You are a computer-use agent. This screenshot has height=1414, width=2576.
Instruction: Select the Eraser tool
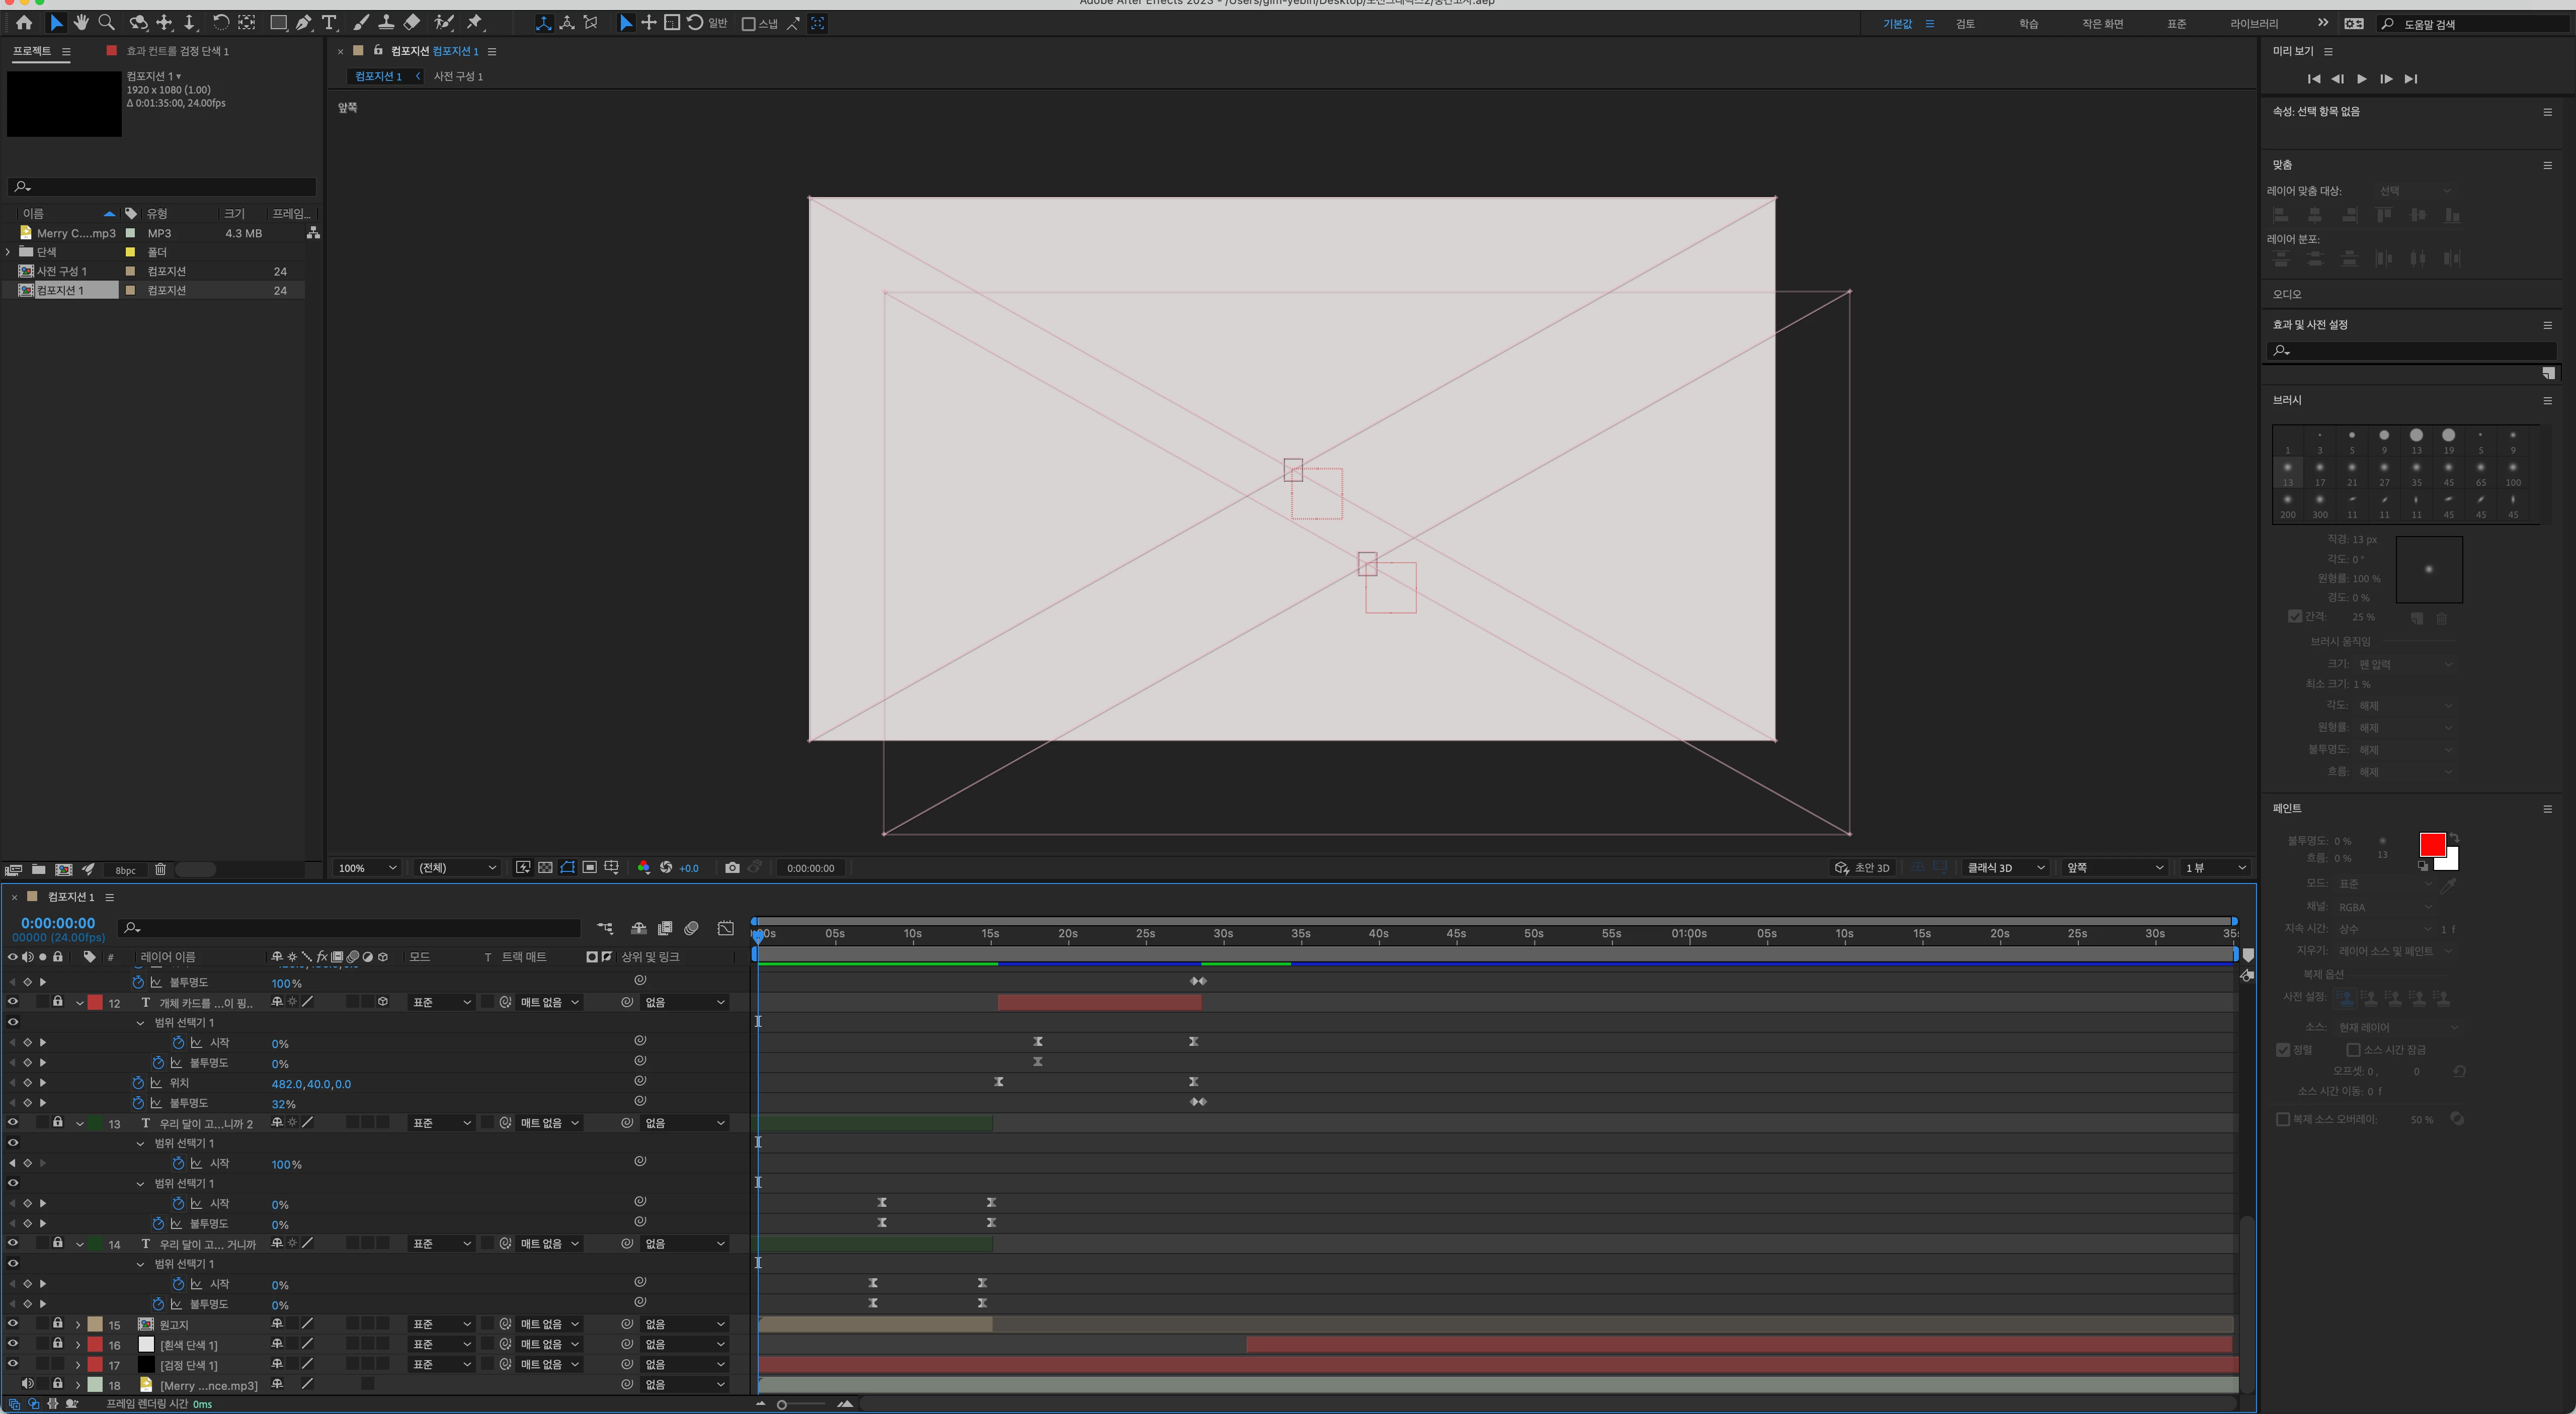[411, 22]
